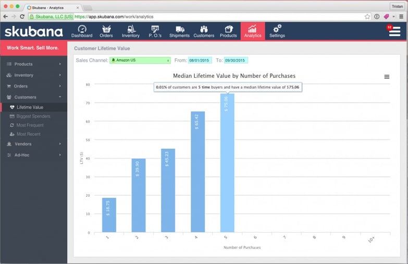Click the browser address bar URL
Viewport: 408px width, 264px height.
pyautogui.click(x=114, y=17)
